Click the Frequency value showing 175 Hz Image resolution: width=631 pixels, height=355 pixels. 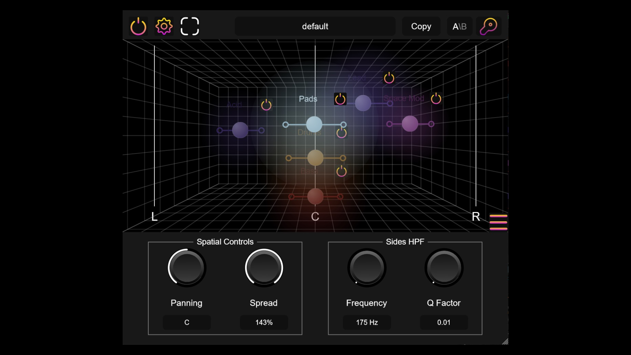pyautogui.click(x=366, y=322)
